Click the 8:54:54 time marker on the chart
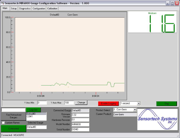The width and height of the screenshot is (180, 138). [x=96, y=96]
